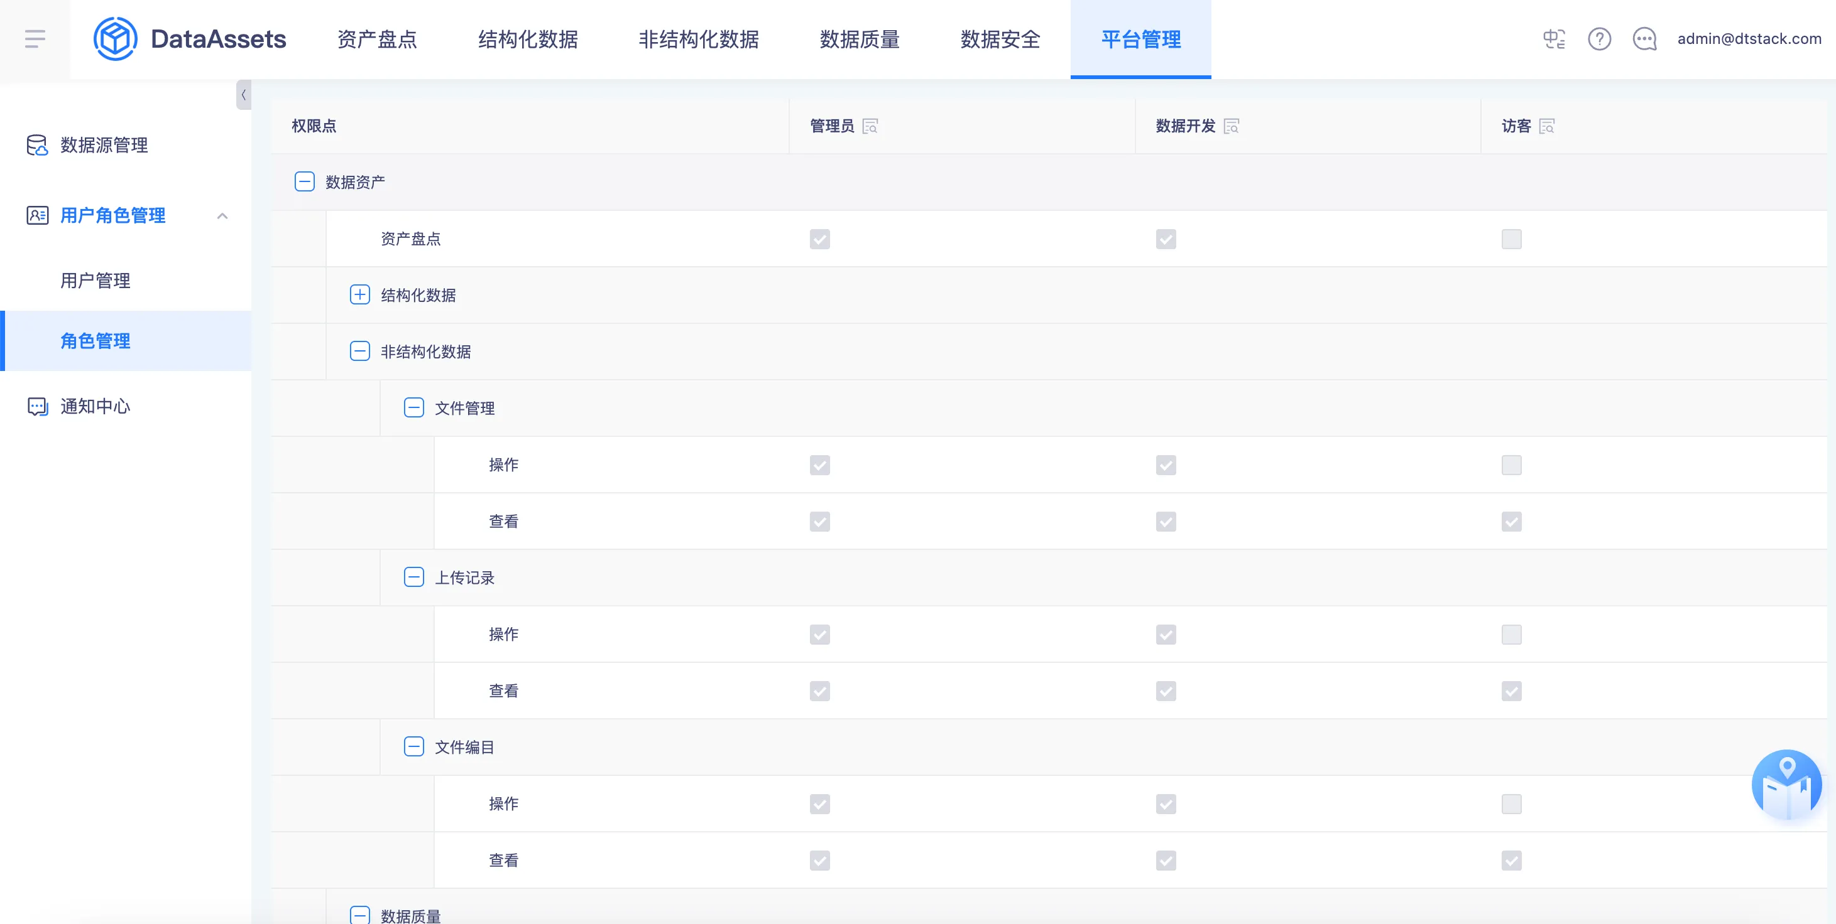
Task: Toggle 上传记录 查看 checkbox for 数据开发
Action: [1166, 690]
